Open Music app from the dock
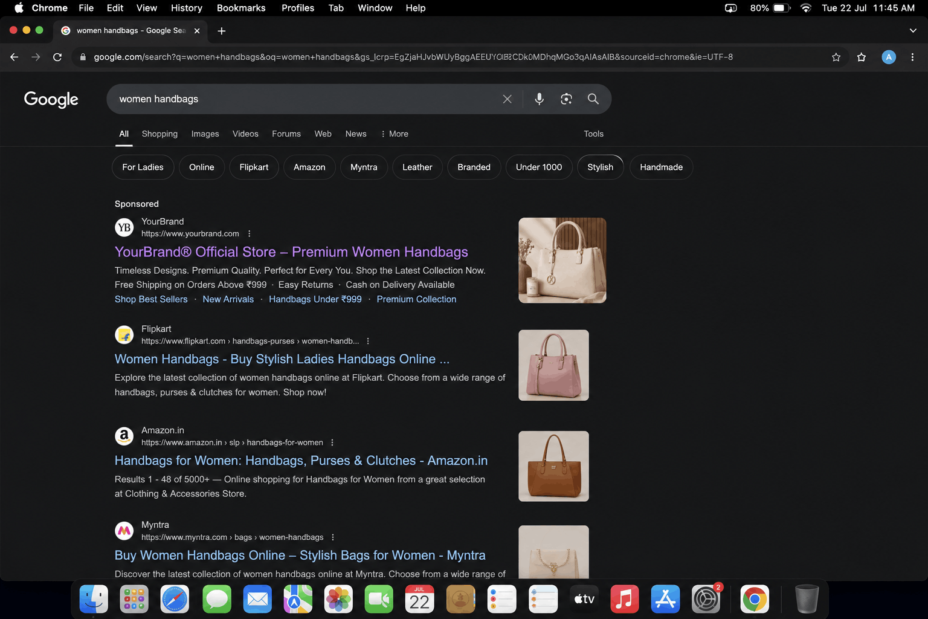Image resolution: width=928 pixels, height=619 pixels. tap(625, 600)
